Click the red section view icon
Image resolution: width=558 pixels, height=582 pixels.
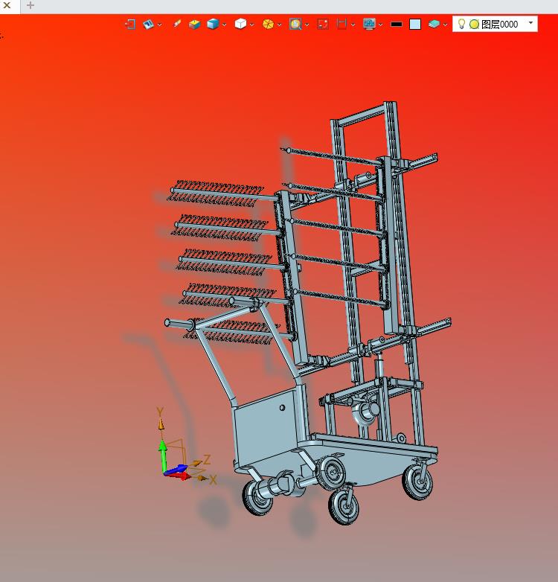341,24
